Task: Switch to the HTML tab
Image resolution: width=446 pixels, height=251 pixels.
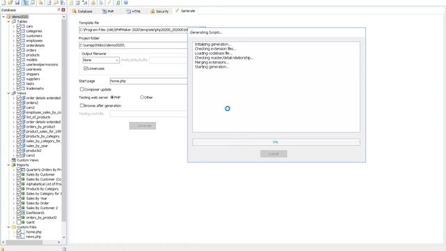Action: (x=133, y=11)
